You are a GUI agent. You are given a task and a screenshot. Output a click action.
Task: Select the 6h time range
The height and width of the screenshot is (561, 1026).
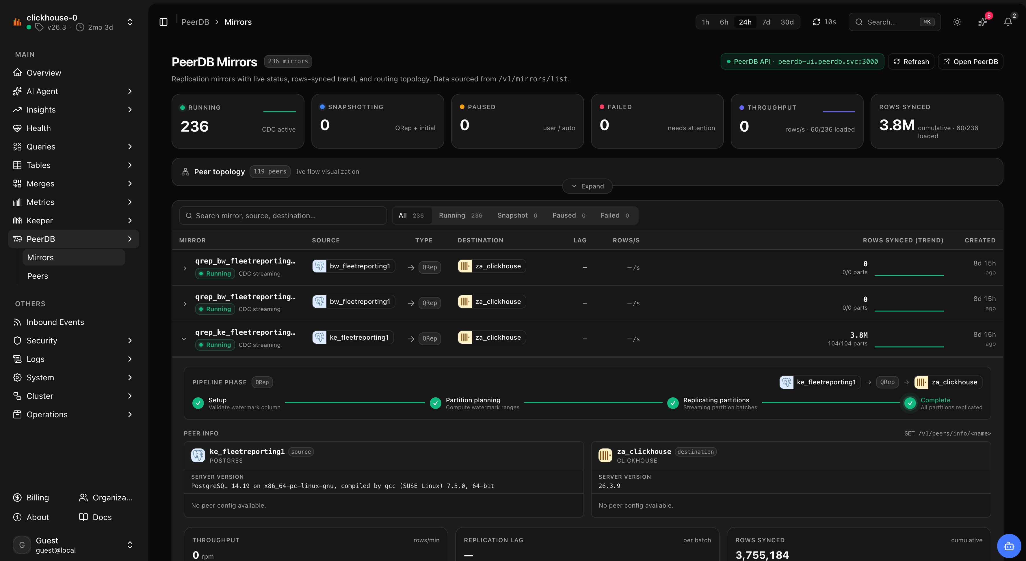[x=724, y=22]
